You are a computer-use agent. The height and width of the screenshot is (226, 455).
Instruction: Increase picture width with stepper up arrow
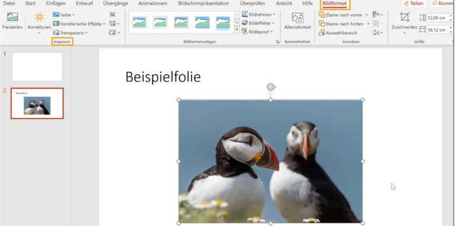[x=451, y=28]
